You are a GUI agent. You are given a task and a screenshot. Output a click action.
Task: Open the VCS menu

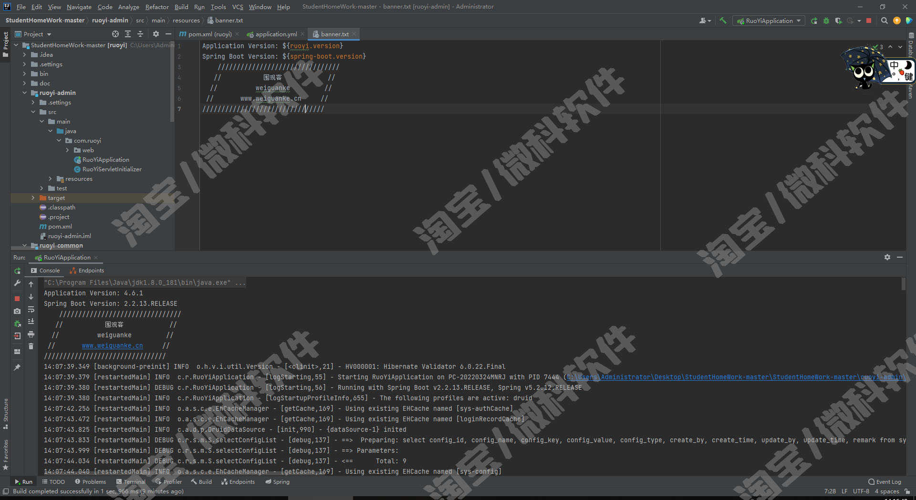(x=238, y=7)
